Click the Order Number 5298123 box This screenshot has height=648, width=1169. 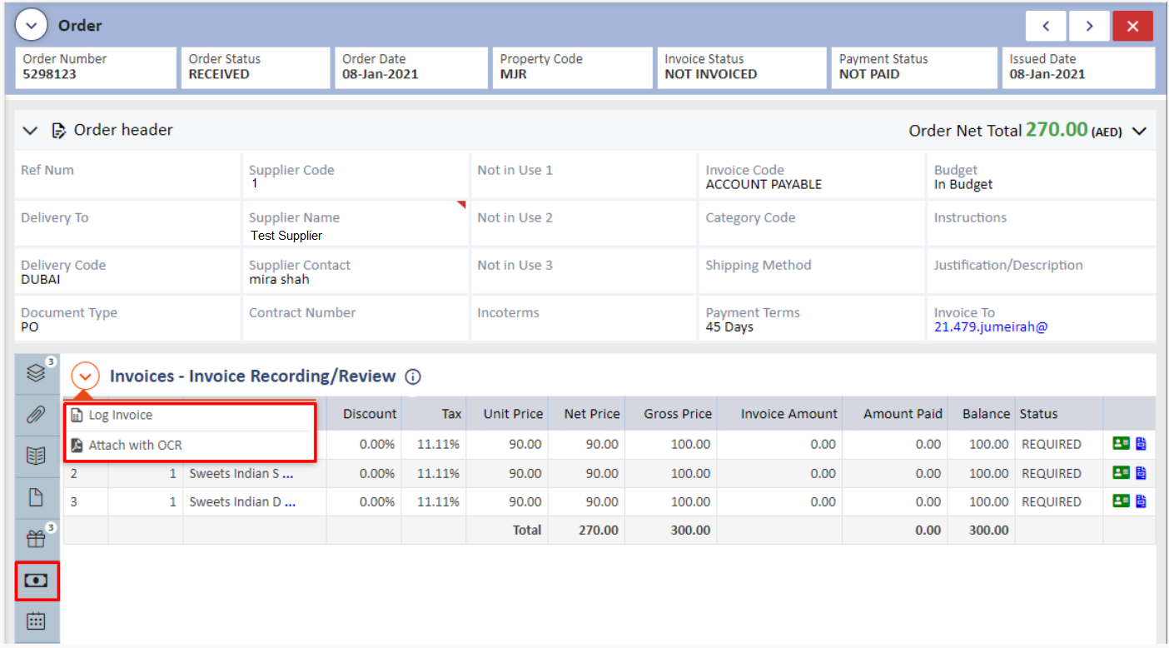pyautogui.click(x=97, y=67)
